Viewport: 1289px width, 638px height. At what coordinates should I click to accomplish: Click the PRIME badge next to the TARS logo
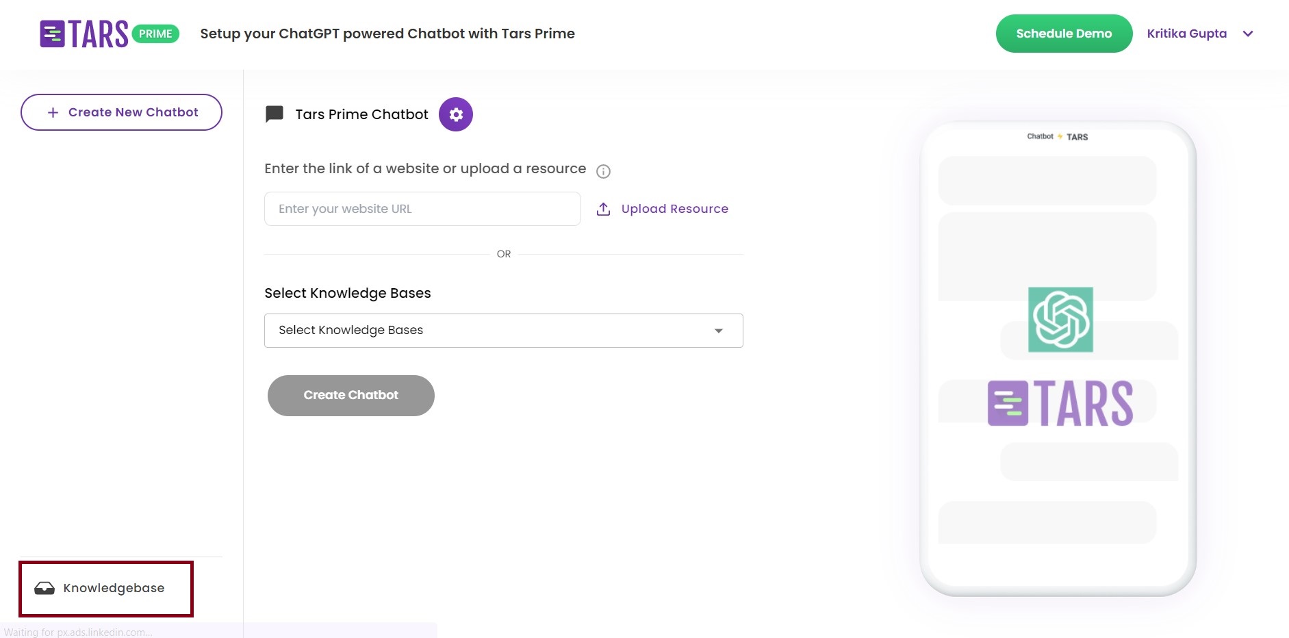[x=156, y=33]
